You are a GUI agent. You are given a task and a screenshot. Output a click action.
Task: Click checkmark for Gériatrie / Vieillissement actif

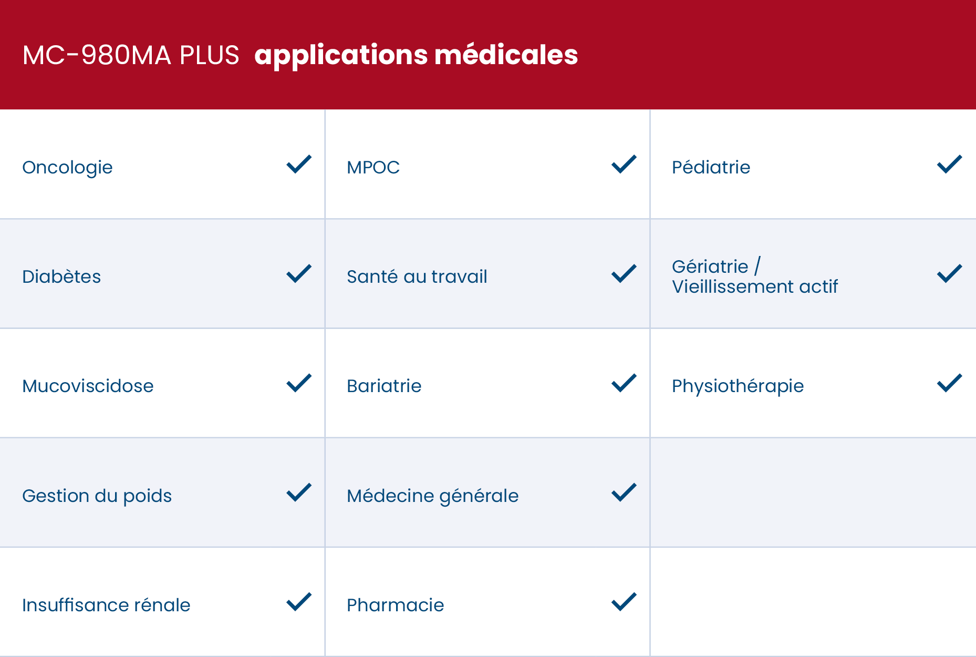click(x=949, y=274)
